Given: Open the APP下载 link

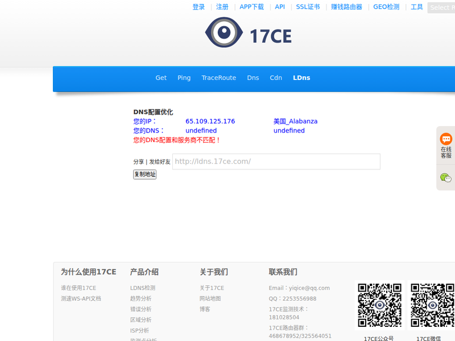Looking at the screenshot, I should [x=251, y=7].
